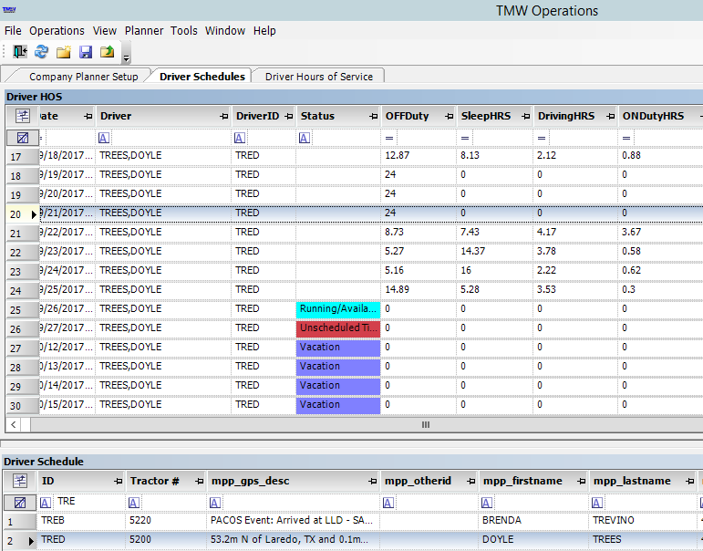The height and width of the screenshot is (551, 703).
Task: Click the refresh toolbar icon
Action: pyautogui.click(x=41, y=52)
